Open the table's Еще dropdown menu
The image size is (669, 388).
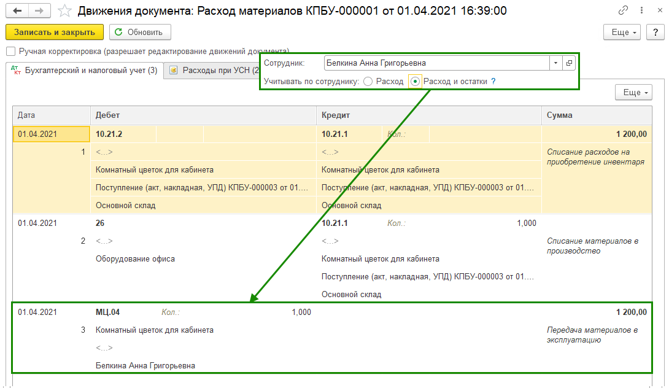click(633, 93)
